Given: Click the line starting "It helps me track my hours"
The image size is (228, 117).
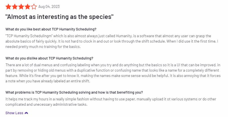Looking at the screenshot, I should 112,99.
